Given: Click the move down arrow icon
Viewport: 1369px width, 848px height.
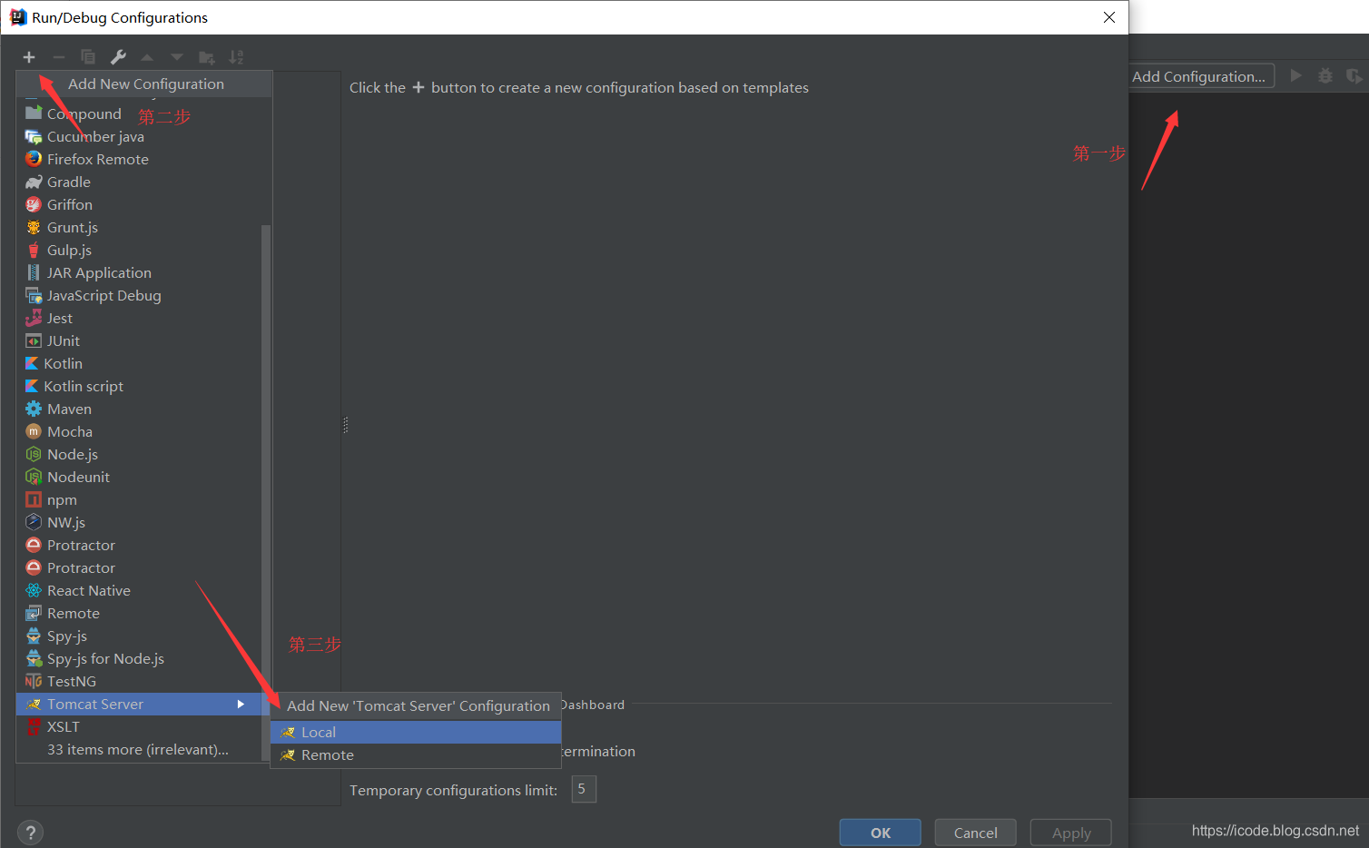Looking at the screenshot, I should point(177,57).
